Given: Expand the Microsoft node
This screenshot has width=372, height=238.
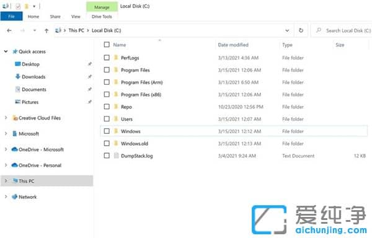Looking at the screenshot, I should point(6,133).
